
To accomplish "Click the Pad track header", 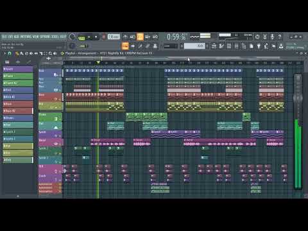I will pyautogui.click(x=51, y=126).
